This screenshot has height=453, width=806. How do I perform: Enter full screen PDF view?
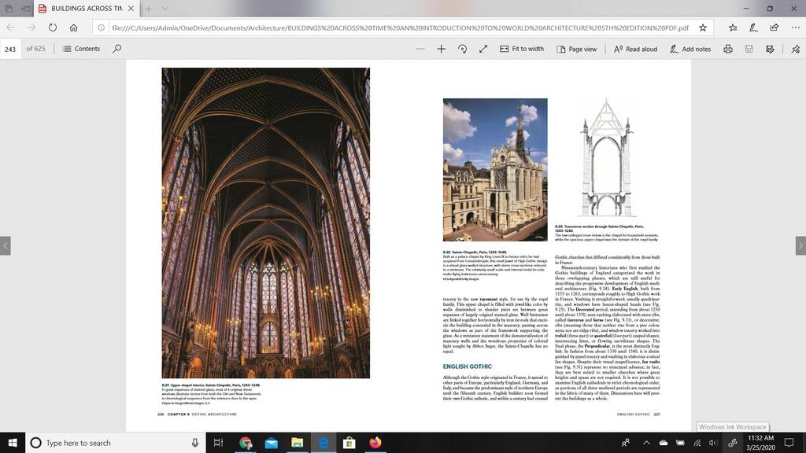tap(483, 49)
